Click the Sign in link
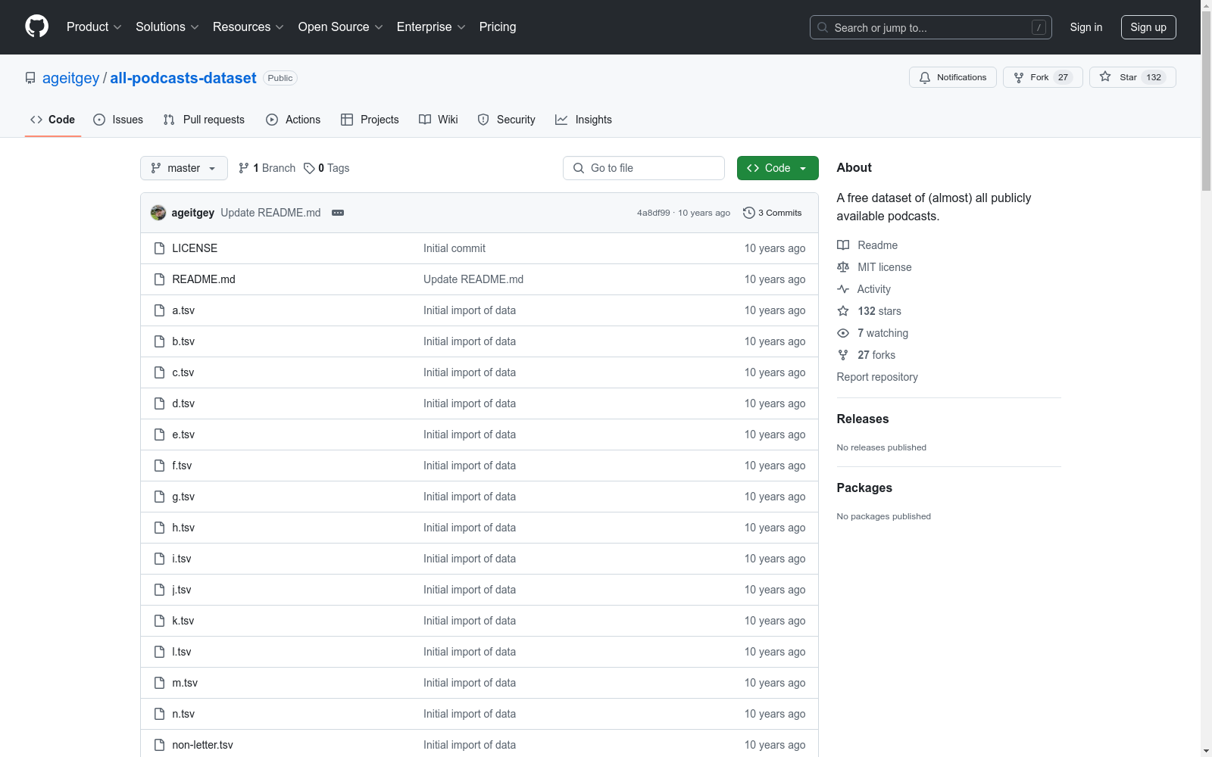This screenshot has height=757, width=1212. pyautogui.click(x=1086, y=27)
